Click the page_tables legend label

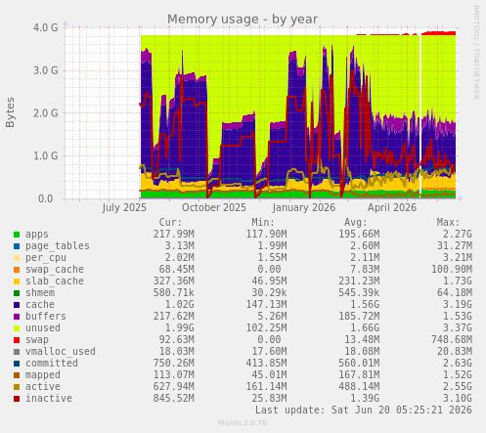58,246
